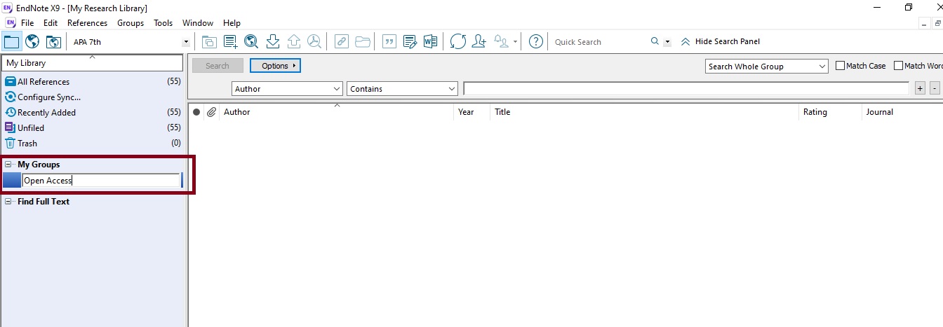Screen dimensions: 943x327
Task: Open the Help menu
Action: coord(232,23)
